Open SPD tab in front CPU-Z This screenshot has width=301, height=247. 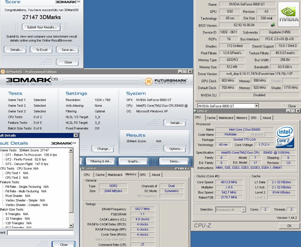253,118
